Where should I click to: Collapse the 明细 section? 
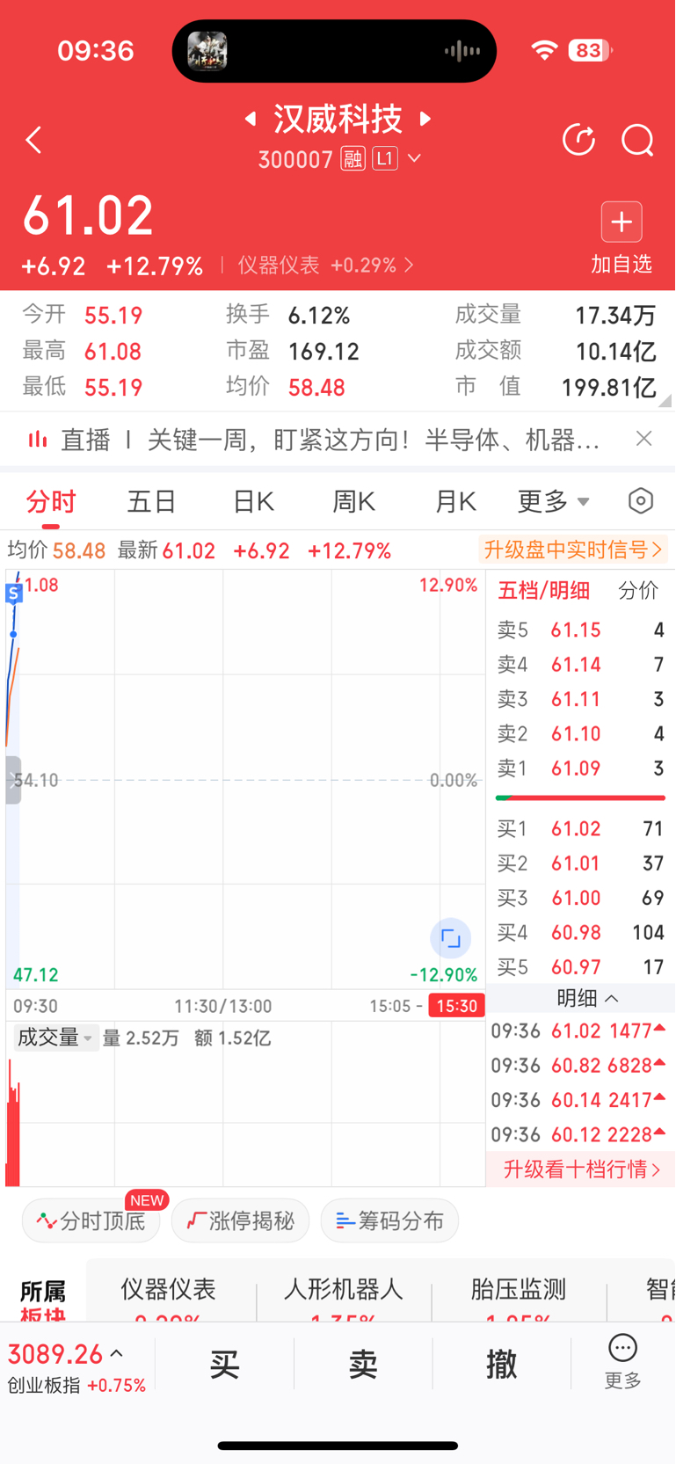[x=587, y=998]
